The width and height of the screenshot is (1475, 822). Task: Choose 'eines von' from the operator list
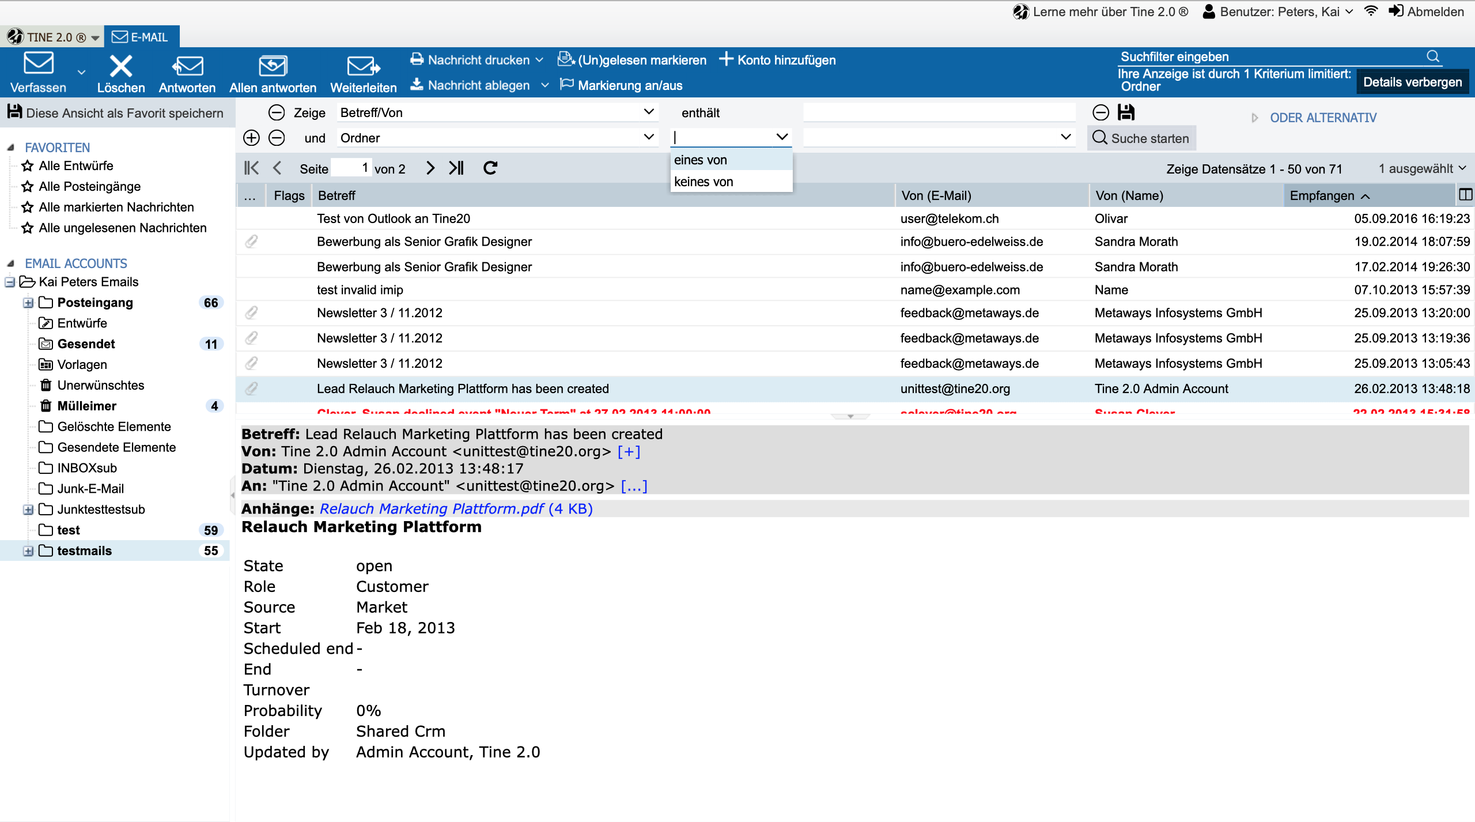(x=732, y=160)
